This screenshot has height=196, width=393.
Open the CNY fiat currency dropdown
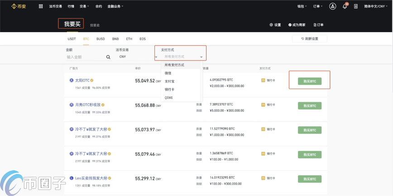click(137, 57)
